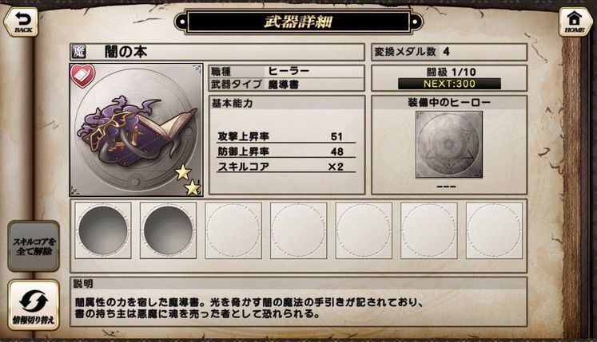The width and height of the screenshot is (597, 342).
Task: Tap the スキルコア ×2 stat row
Action: 286,167
